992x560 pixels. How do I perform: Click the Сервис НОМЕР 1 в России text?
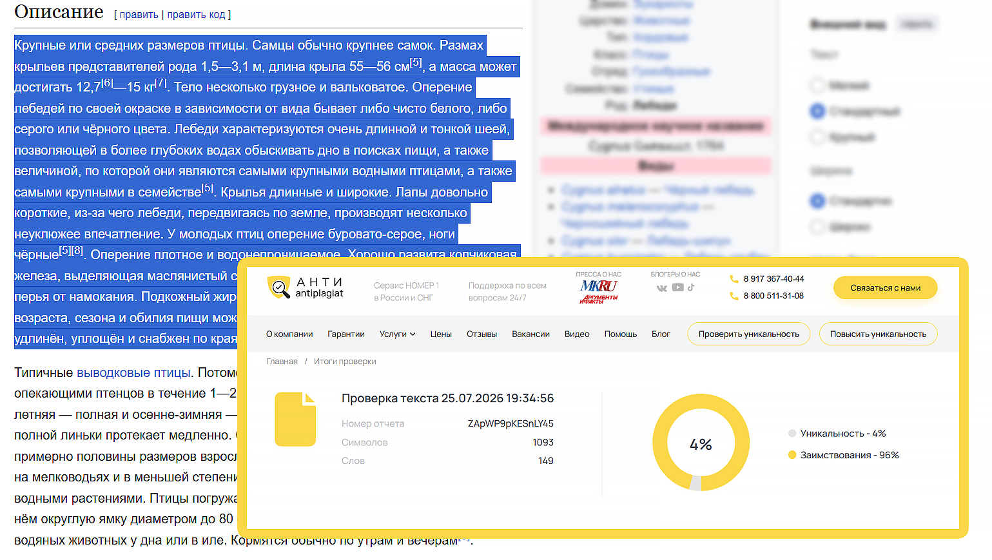(406, 291)
